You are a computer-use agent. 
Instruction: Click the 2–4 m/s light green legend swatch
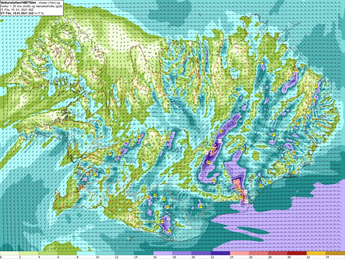(29, 253)
